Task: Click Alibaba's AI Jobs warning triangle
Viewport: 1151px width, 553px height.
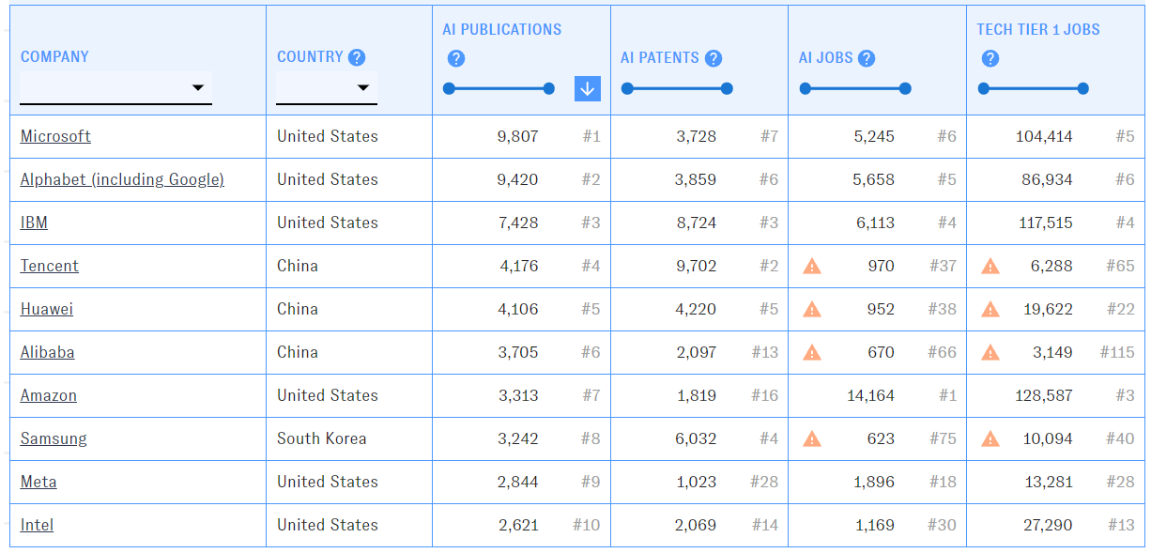Action: pos(812,353)
